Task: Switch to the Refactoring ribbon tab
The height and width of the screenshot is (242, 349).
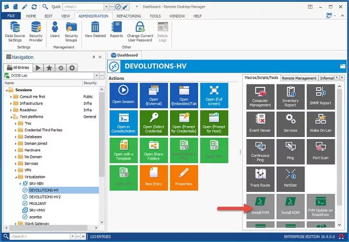Action: click(129, 16)
